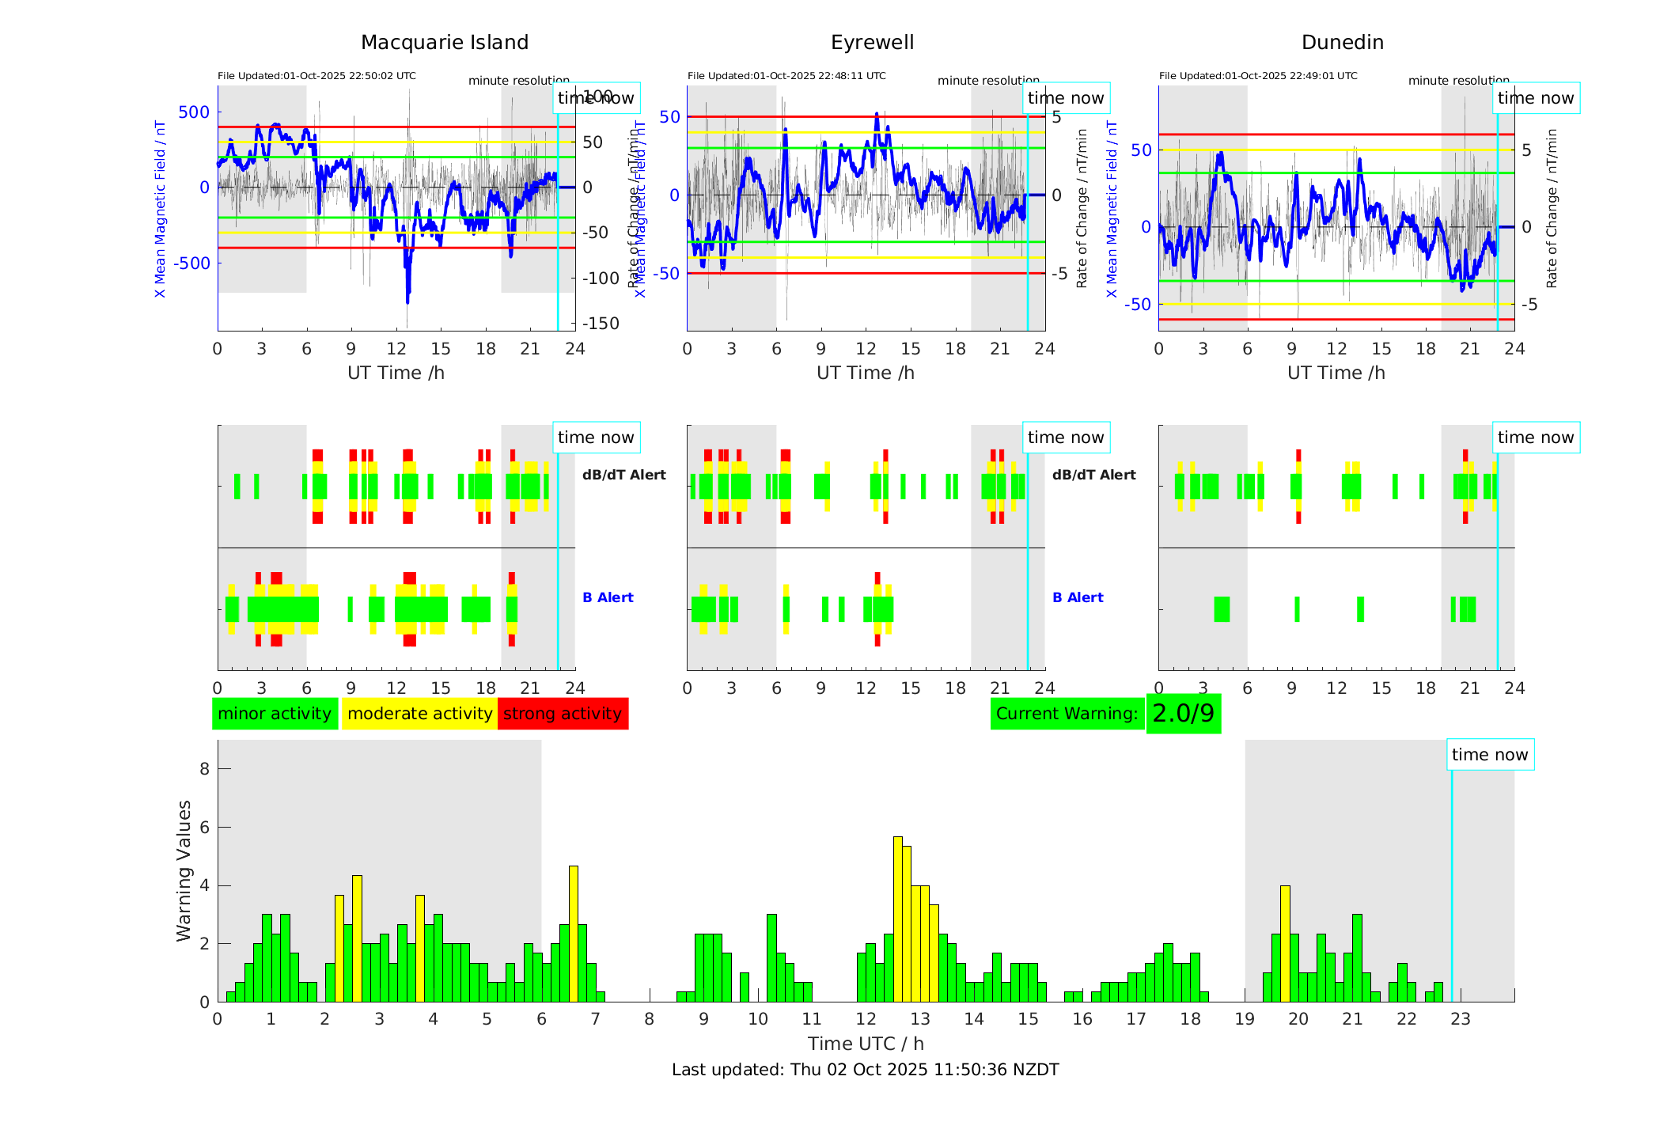This screenshot has width=1675, height=1137.
Task: Click the dB/dT Alert label beside Macquarie panel
Action: [x=623, y=475]
